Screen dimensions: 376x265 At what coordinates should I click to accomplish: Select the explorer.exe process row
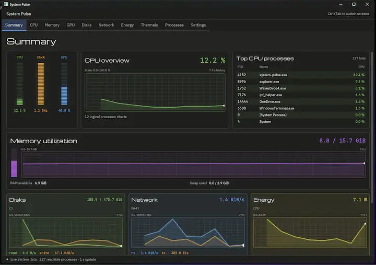pos(301,82)
